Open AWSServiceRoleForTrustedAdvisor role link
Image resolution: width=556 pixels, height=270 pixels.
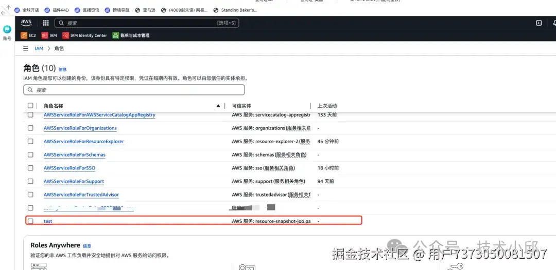pyautogui.click(x=81, y=195)
